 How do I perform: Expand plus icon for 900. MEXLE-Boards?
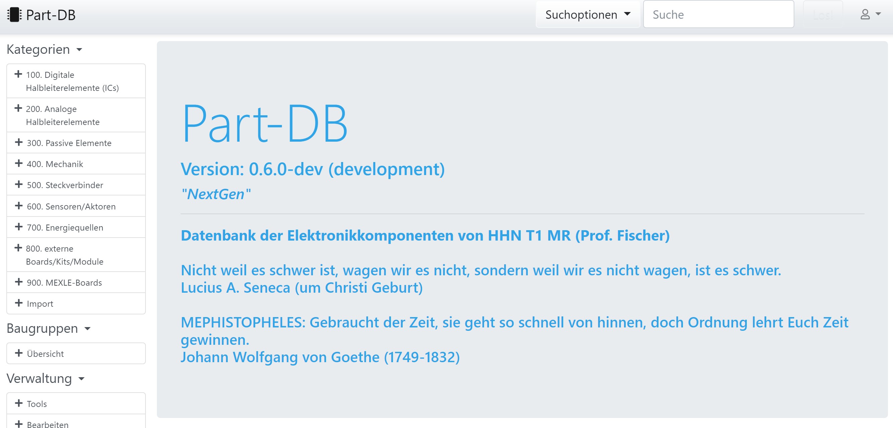(19, 282)
